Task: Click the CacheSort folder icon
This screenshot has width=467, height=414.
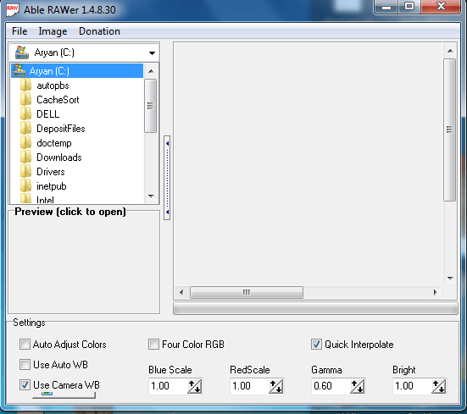Action: pyautogui.click(x=25, y=100)
